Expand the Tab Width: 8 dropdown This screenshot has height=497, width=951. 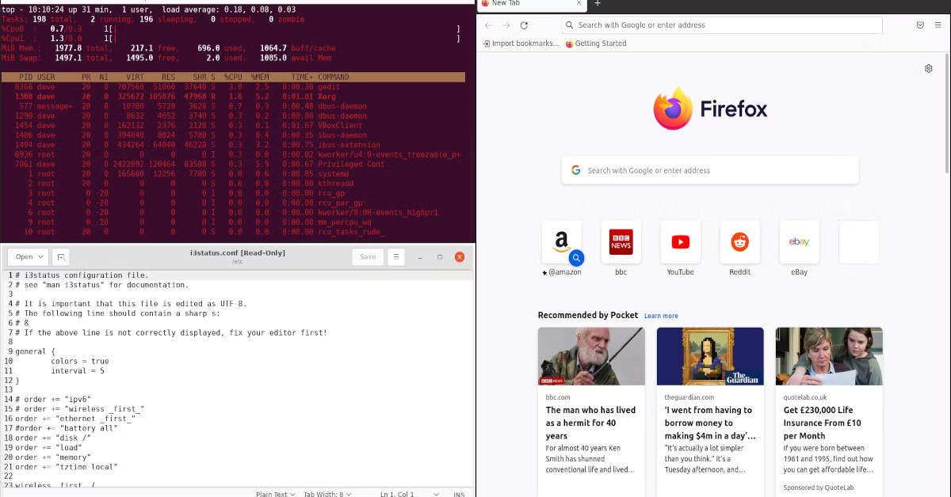click(x=326, y=493)
